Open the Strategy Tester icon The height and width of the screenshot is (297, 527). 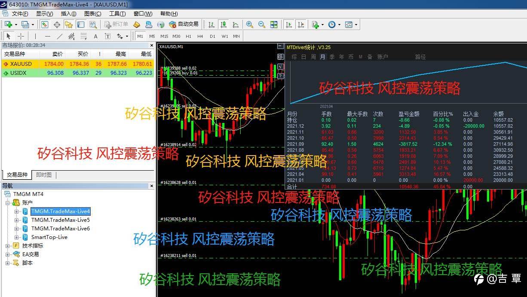click(x=93, y=24)
